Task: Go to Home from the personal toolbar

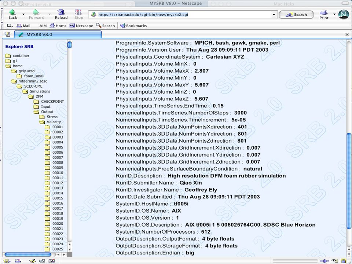Action: (58, 26)
